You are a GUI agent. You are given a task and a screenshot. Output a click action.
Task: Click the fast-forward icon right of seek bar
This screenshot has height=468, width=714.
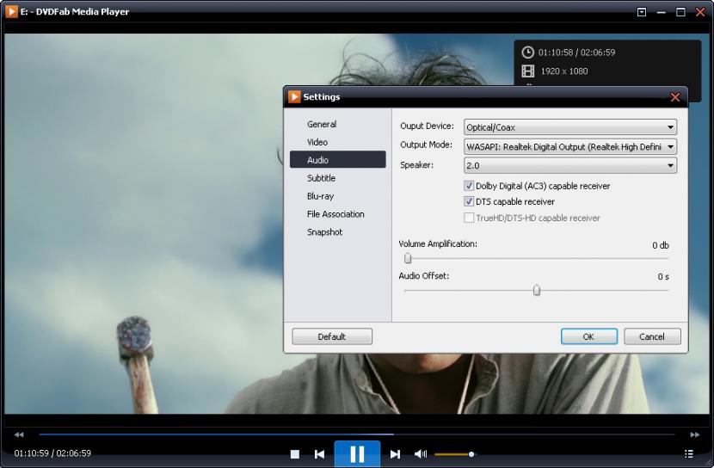[x=695, y=434]
